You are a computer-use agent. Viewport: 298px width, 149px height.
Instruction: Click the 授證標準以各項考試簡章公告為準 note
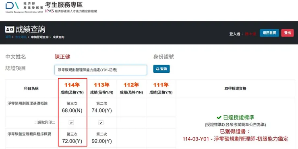tap(235, 125)
